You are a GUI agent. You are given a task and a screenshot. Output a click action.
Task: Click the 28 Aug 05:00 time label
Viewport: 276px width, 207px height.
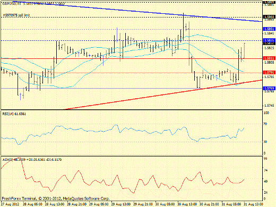32,204
